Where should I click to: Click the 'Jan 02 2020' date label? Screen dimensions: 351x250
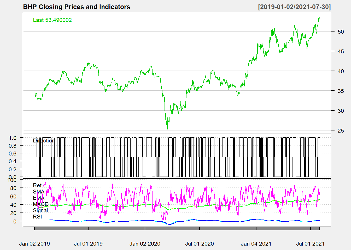pos(145,244)
